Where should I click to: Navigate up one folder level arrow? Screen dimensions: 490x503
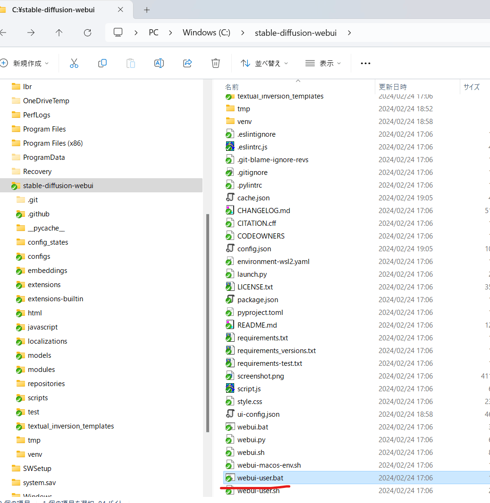tap(59, 33)
